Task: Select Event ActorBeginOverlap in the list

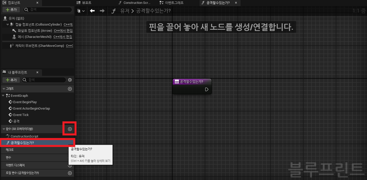Action: coord(32,108)
